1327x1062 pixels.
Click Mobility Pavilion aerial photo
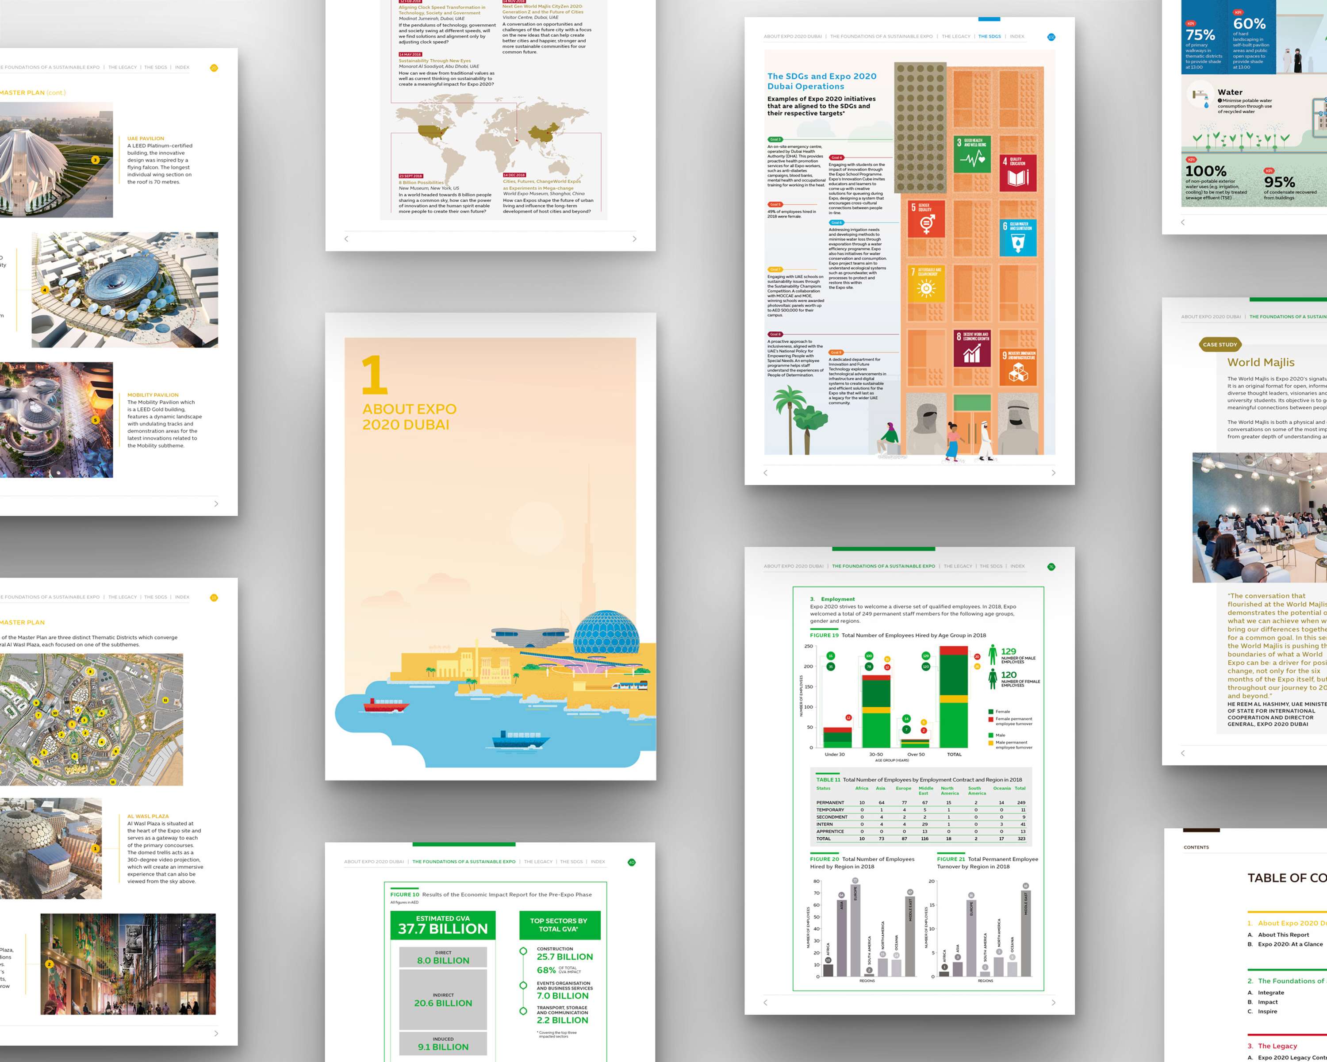(x=57, y=420)
